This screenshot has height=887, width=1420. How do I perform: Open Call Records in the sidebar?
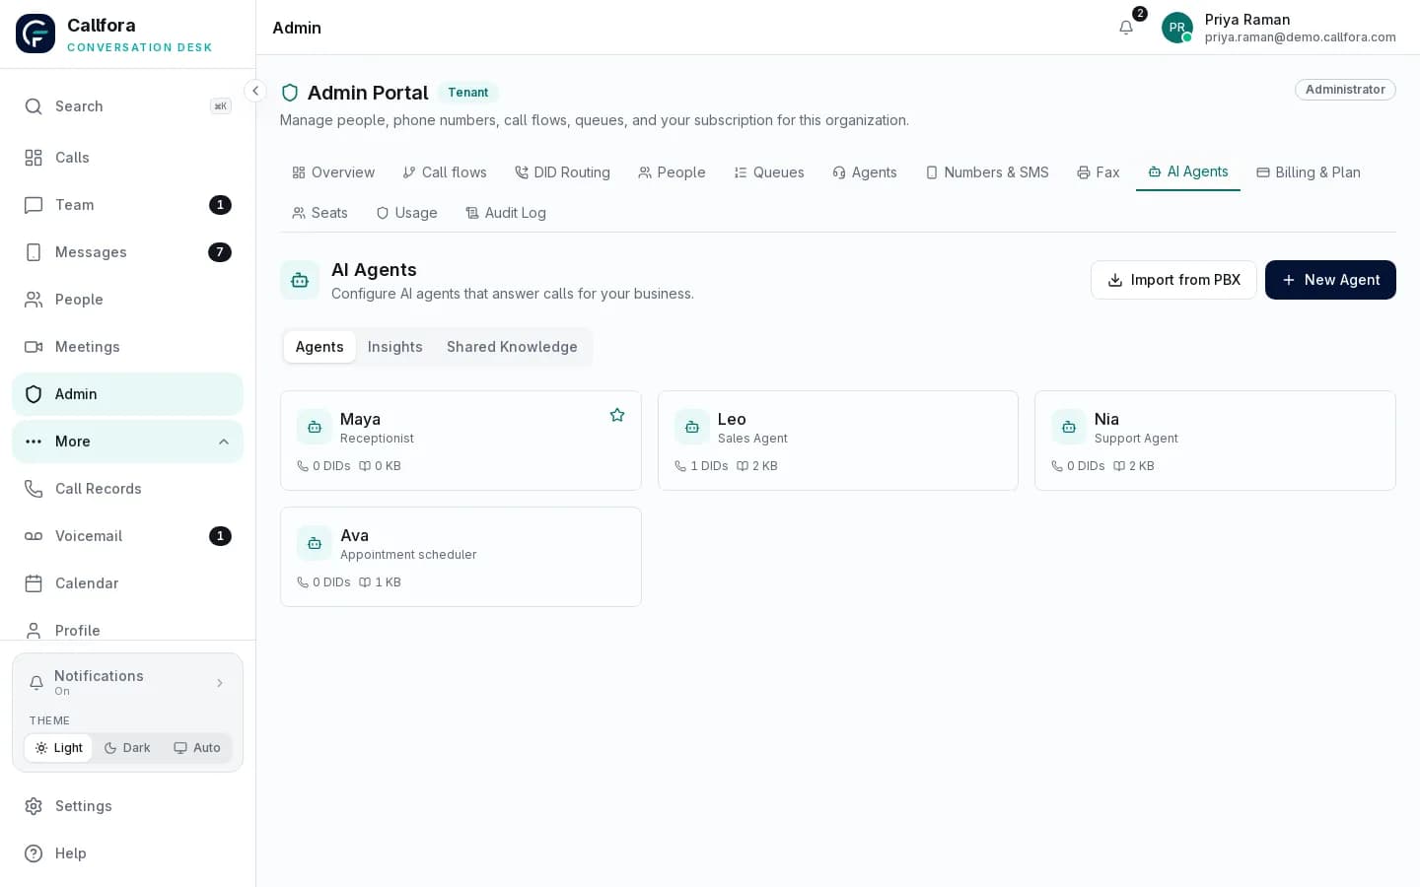point(127,489)
